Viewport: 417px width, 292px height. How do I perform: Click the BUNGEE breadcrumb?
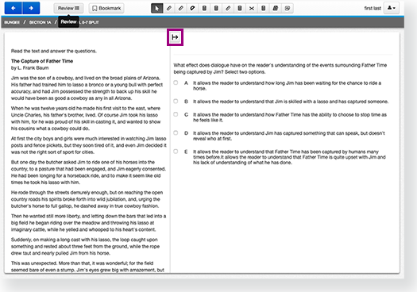pos(12,22)
